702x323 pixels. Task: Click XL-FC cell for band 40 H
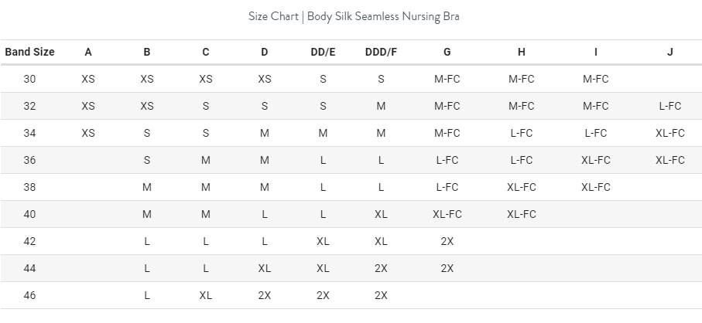(521, 214)
